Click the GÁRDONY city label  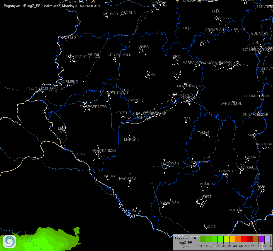point(240,65)
